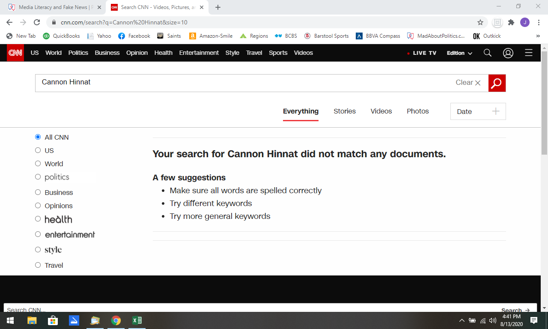
Task: Open the header search magnifier icon
Action: pos(487,53)
